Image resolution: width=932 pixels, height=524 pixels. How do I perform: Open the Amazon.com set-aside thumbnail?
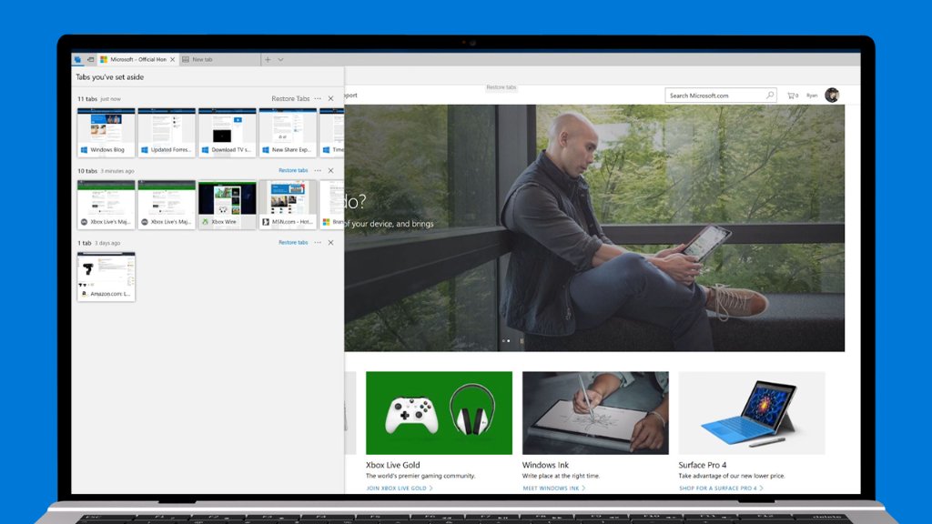click(106, 277)
